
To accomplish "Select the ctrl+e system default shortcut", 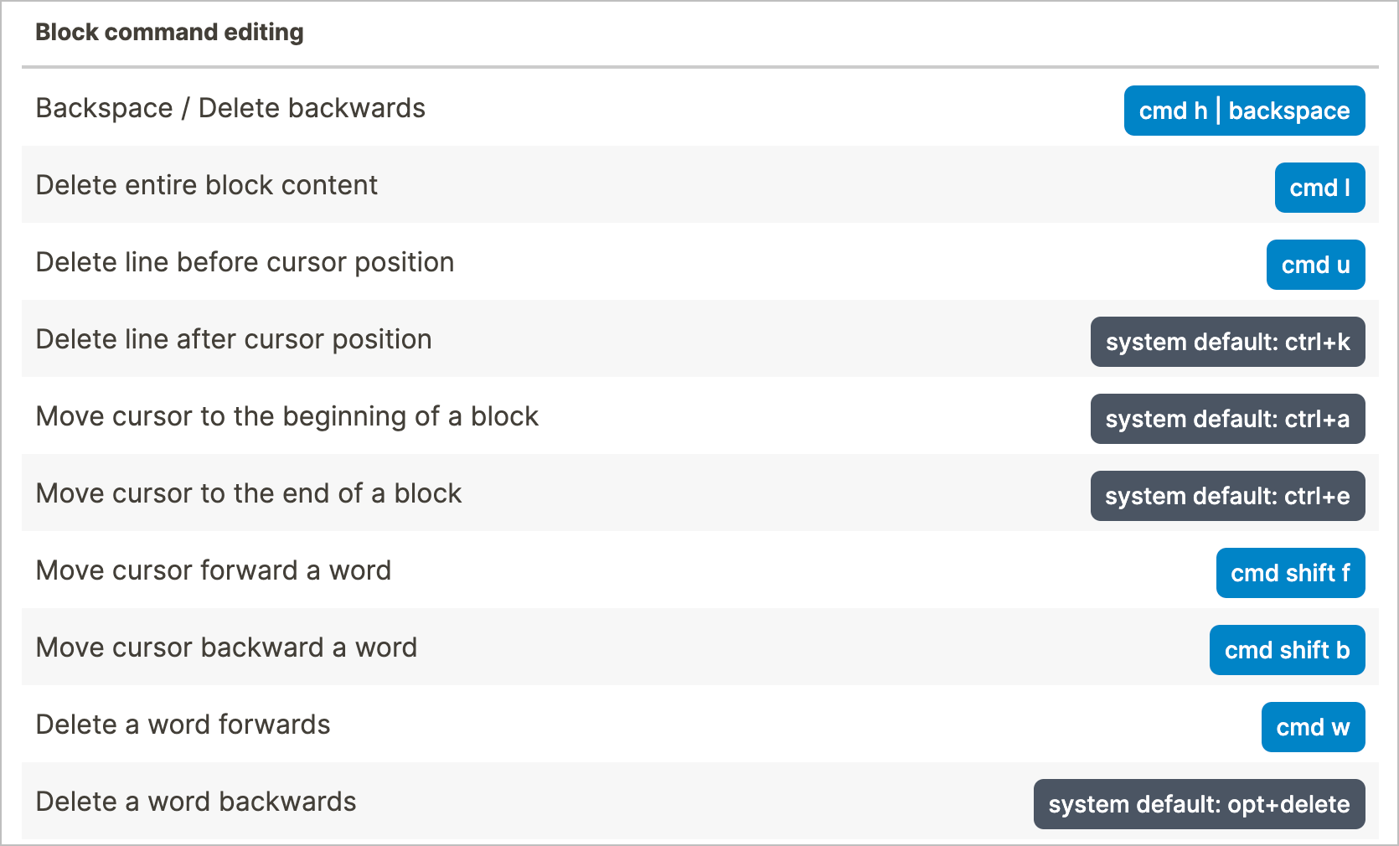I will pos(1227,496).
